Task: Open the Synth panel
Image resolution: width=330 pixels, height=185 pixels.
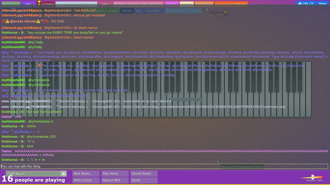Action: [x=144, y=180]
